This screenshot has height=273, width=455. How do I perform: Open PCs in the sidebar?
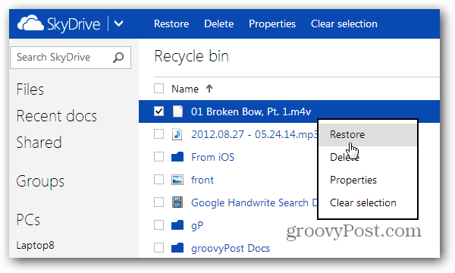tap(28, 220)
